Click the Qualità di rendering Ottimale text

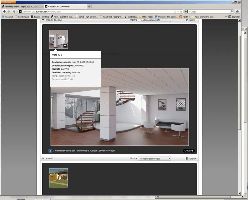pos(66,72)
